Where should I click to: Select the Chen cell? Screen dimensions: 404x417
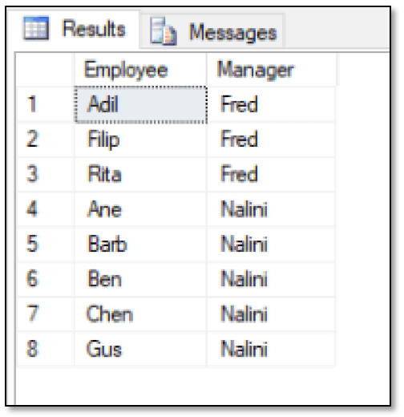coord(140,314)
